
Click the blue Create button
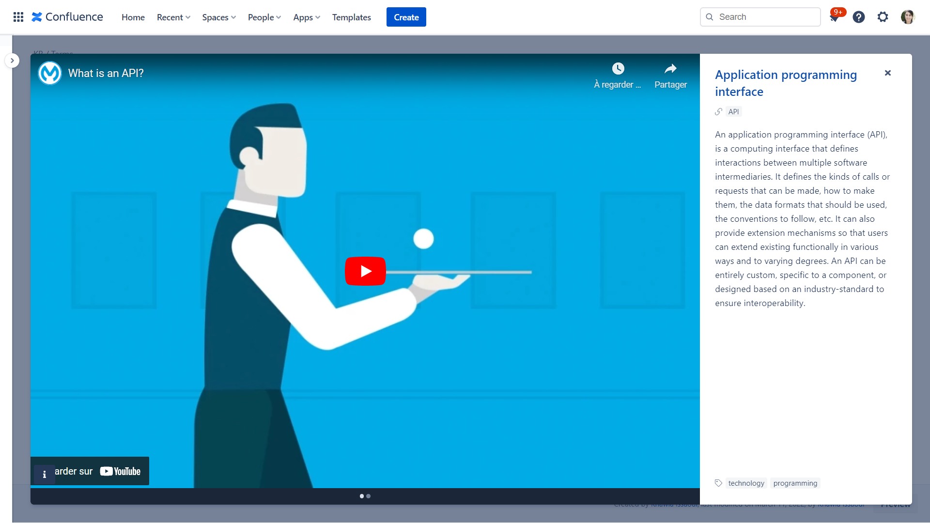pos(406,17)
